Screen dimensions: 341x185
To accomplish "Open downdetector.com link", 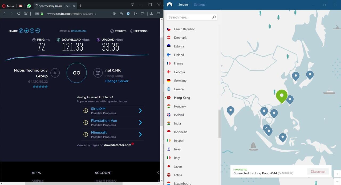I will [x=117, y=145].
